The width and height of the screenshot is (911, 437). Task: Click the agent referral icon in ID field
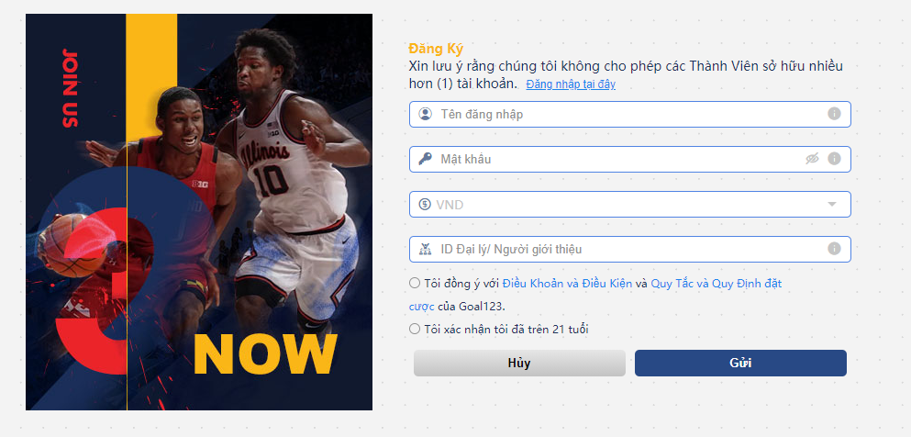[426, 250]
